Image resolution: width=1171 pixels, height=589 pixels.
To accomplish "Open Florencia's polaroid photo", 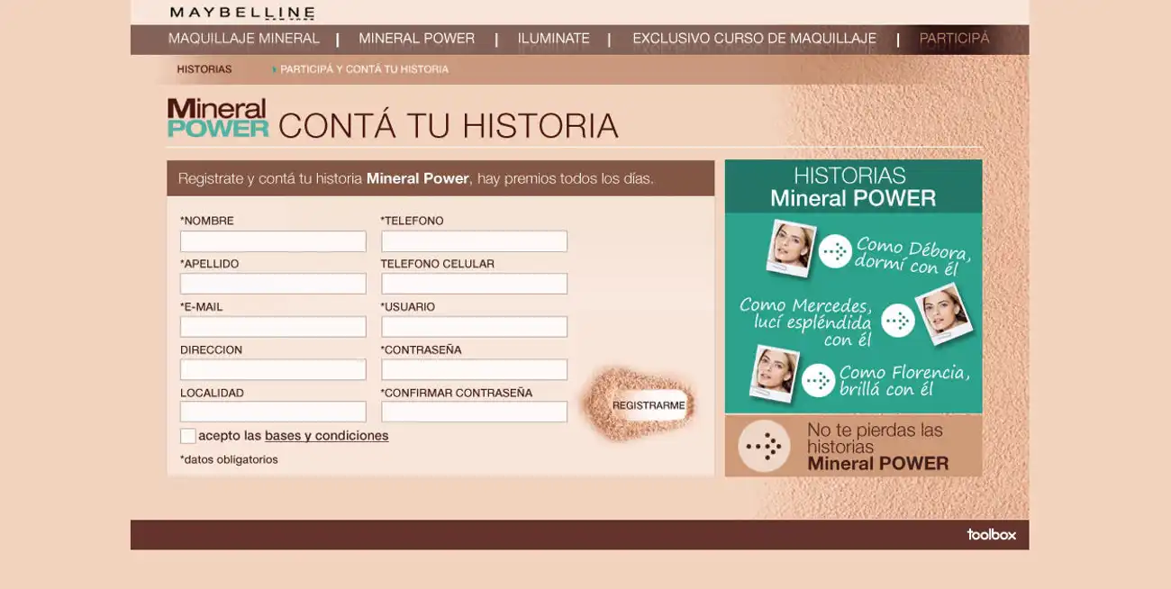I will point(775,373).
